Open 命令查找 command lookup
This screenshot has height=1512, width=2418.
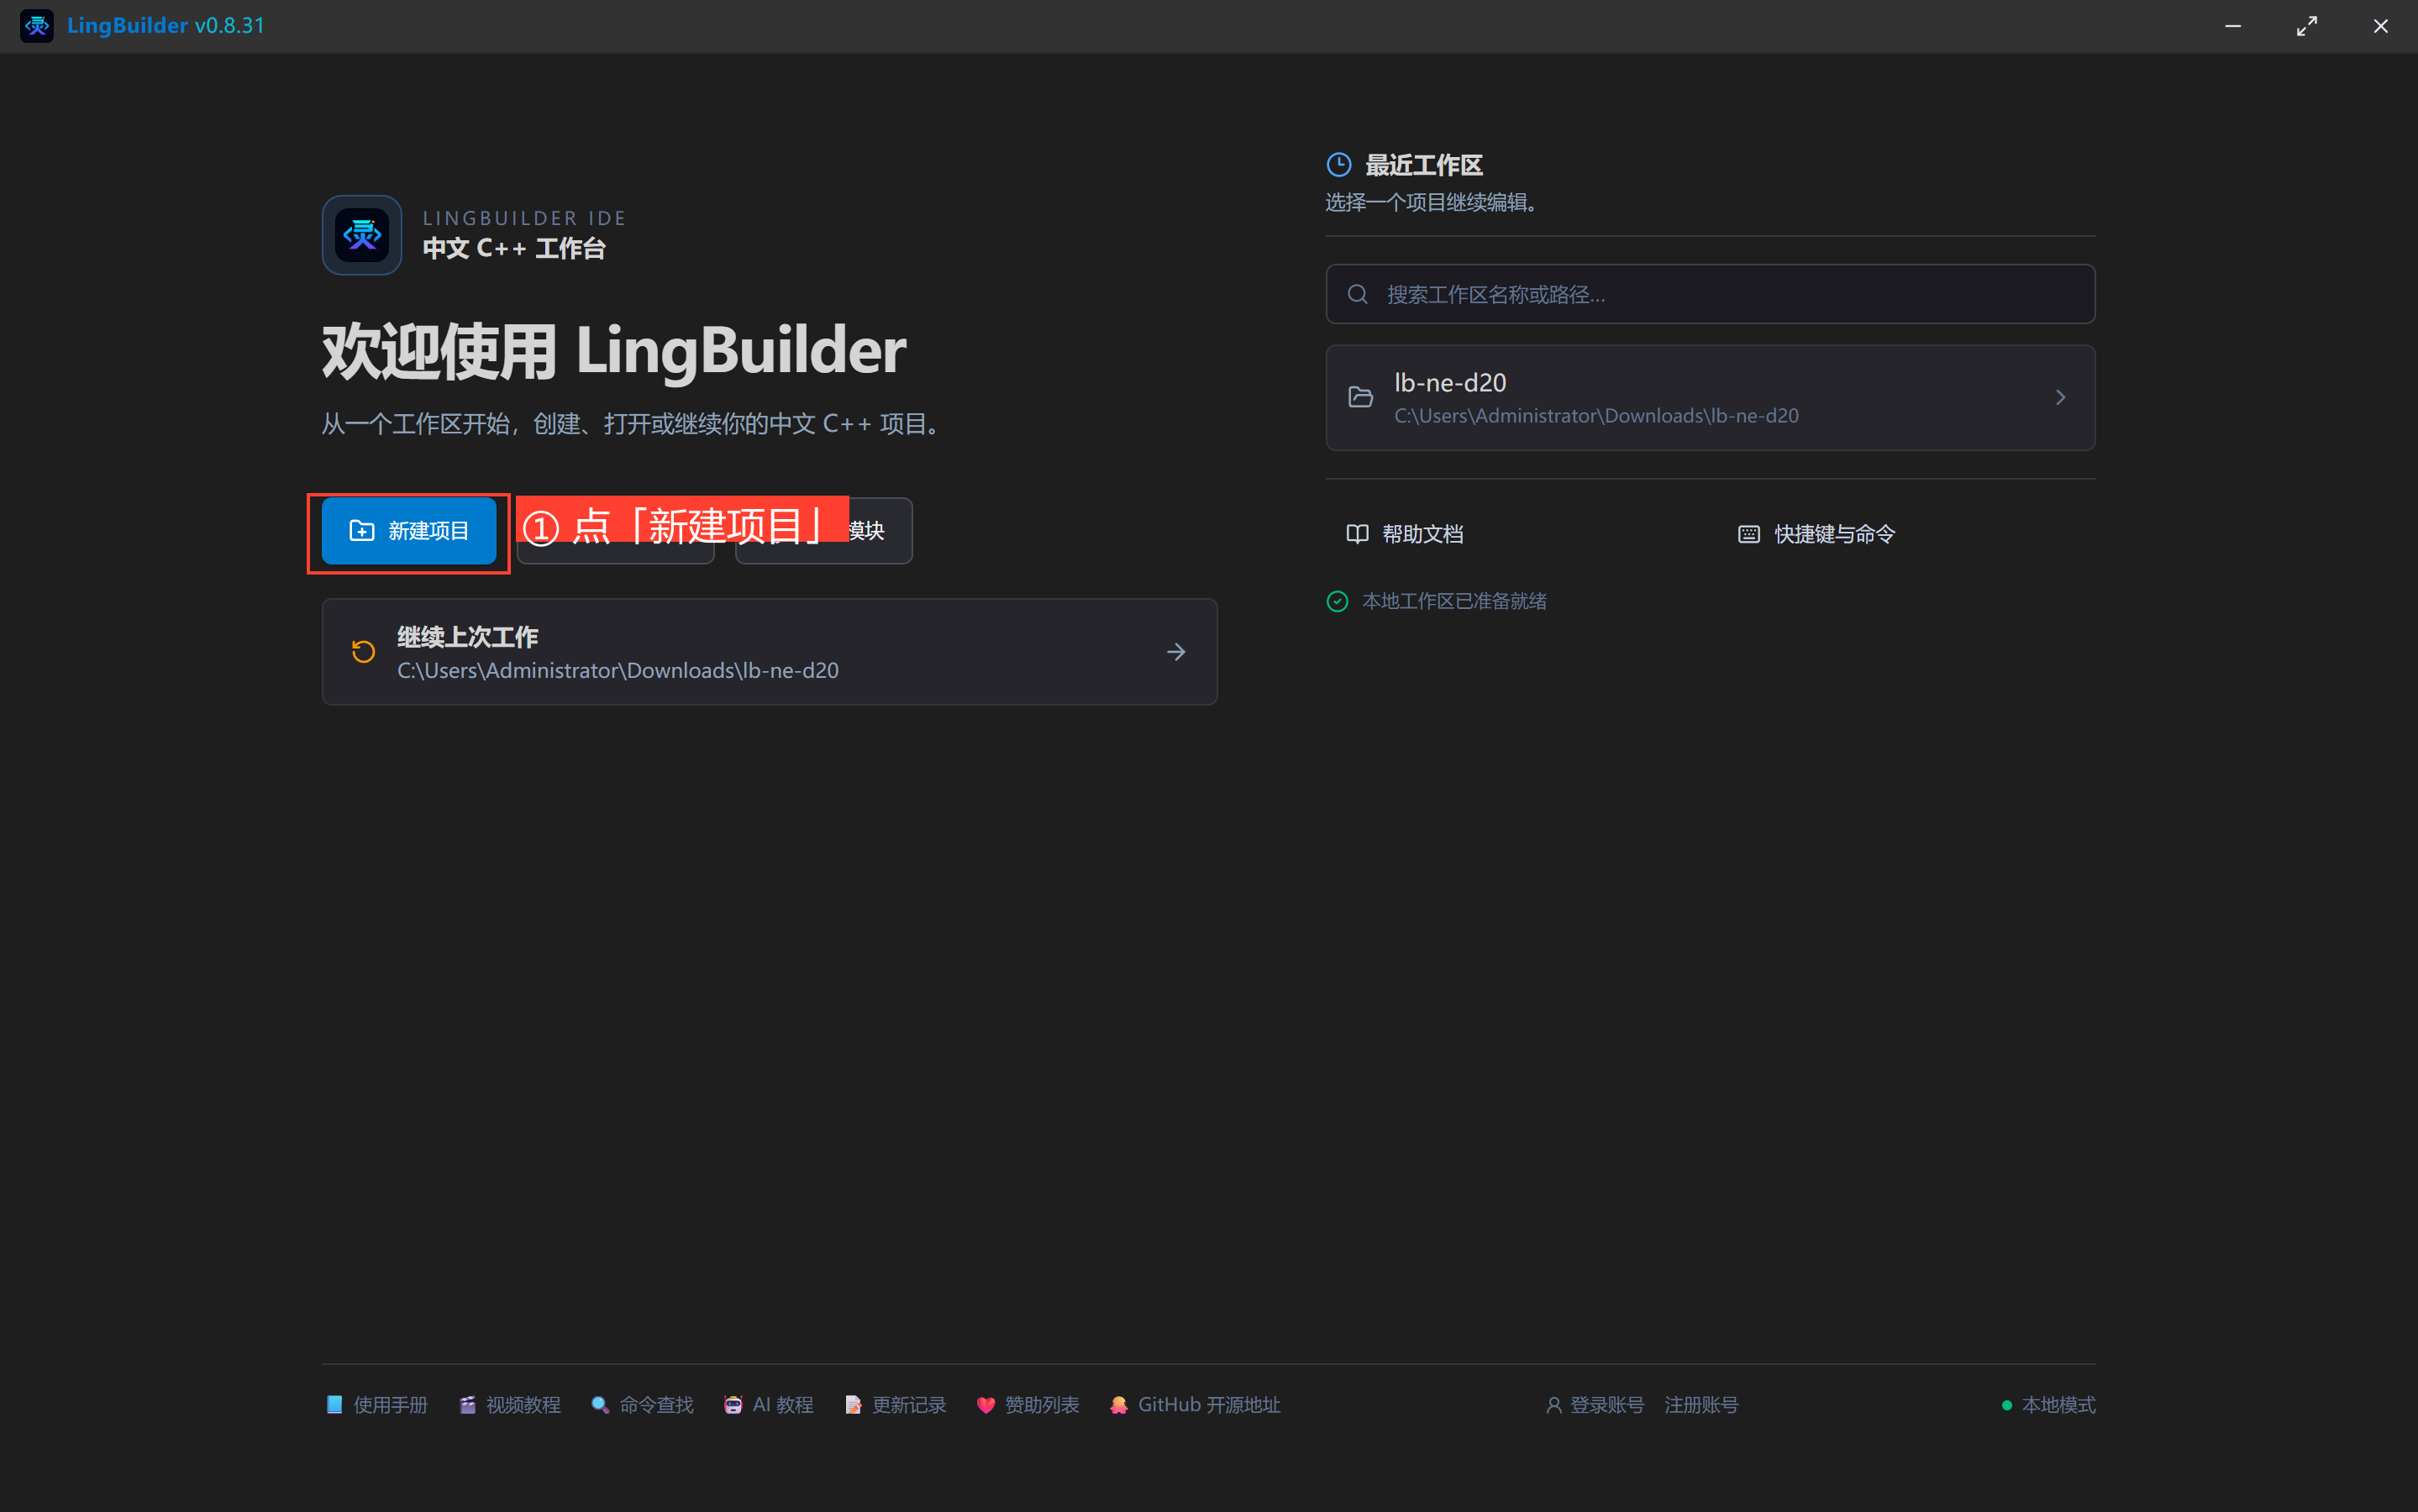coord(642,1405)
